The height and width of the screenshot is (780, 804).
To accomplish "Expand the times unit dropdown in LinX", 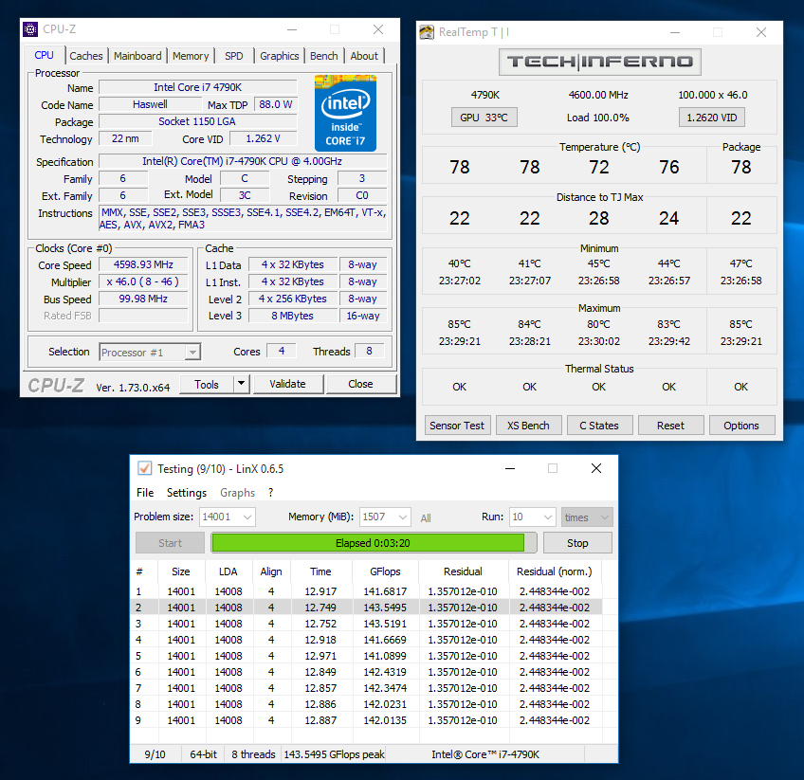I will point(587,517).
